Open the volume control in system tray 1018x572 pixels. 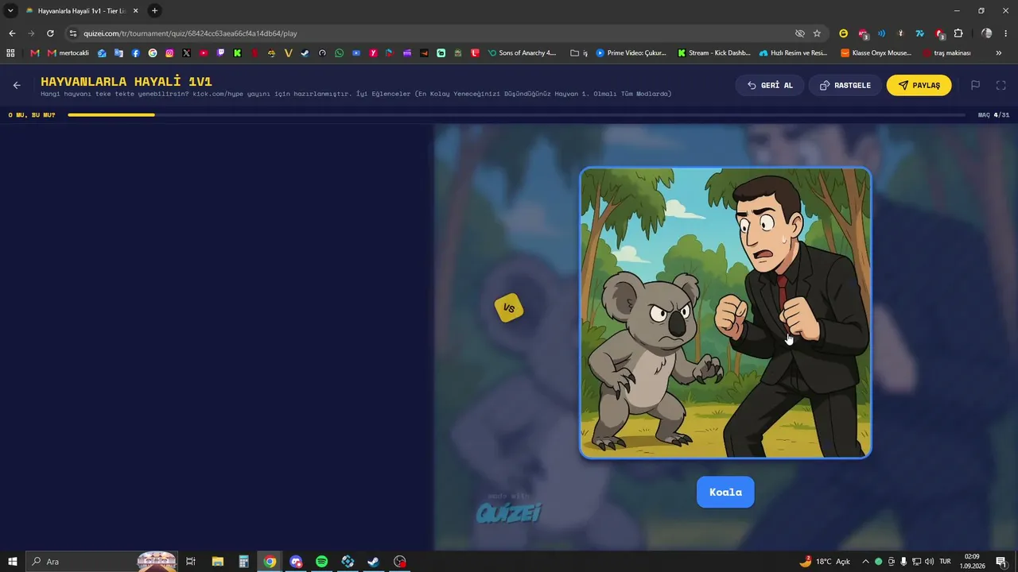[929, 562]
